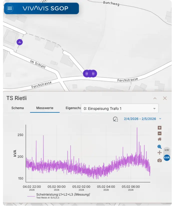The height and width of the screenshot is (206, 175).
Task: Click the VIVAVIS SGOP logo
Action: coord(45,8)
